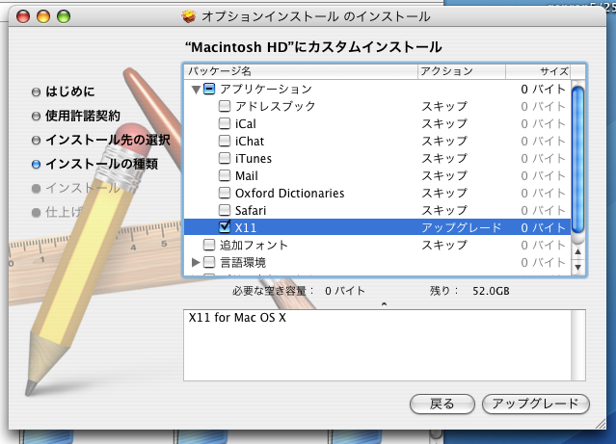
Task: Check the 言語環境 checkbox
Action: pos(209,262)
